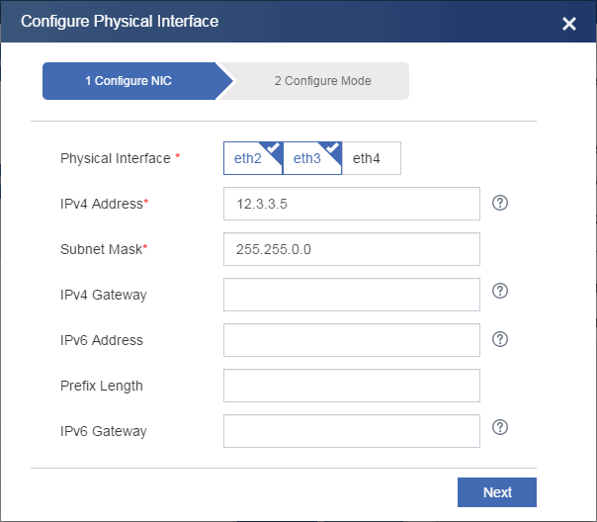
Task: Click the IPv4 Address input field
Action: pyautogui.click(x=351, y=204)
